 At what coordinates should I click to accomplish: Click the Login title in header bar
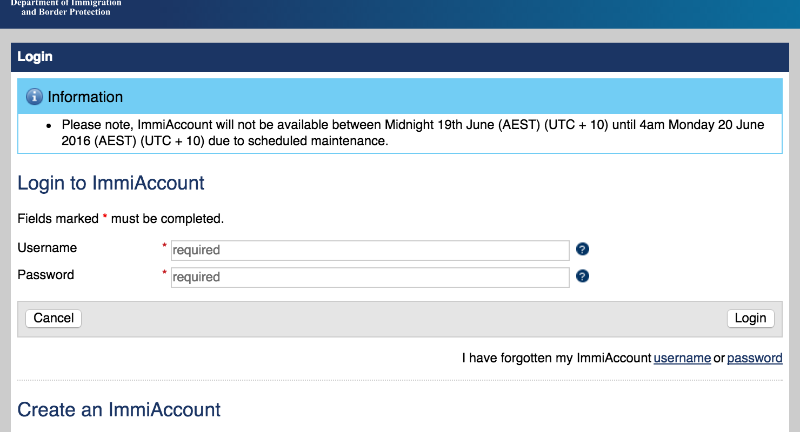click(35, 57)
